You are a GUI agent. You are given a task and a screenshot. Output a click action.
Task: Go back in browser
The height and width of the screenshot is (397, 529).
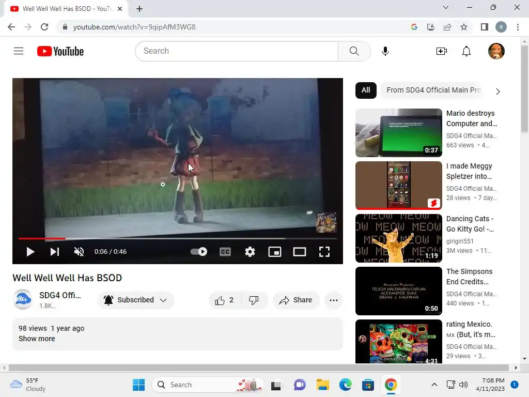11,27
